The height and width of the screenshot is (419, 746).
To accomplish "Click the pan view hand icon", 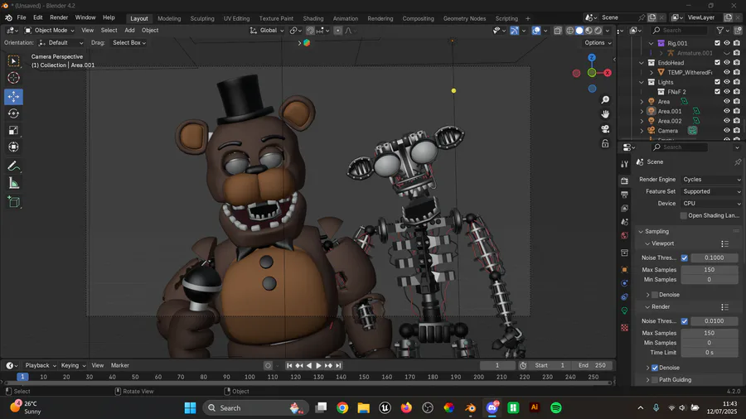I will pos(605,114).
